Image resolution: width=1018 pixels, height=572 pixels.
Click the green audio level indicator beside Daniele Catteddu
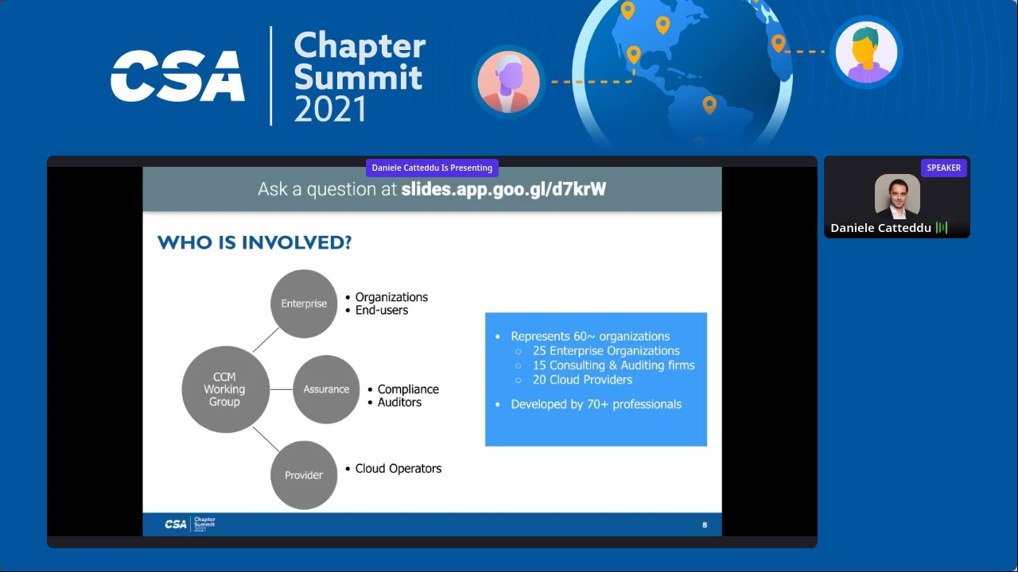(x=942, y=228)
